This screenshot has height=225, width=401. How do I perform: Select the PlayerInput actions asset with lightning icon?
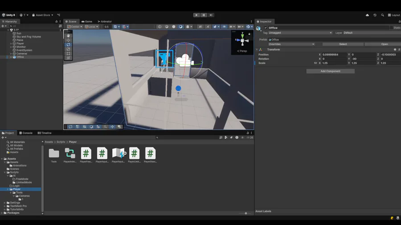118,155
